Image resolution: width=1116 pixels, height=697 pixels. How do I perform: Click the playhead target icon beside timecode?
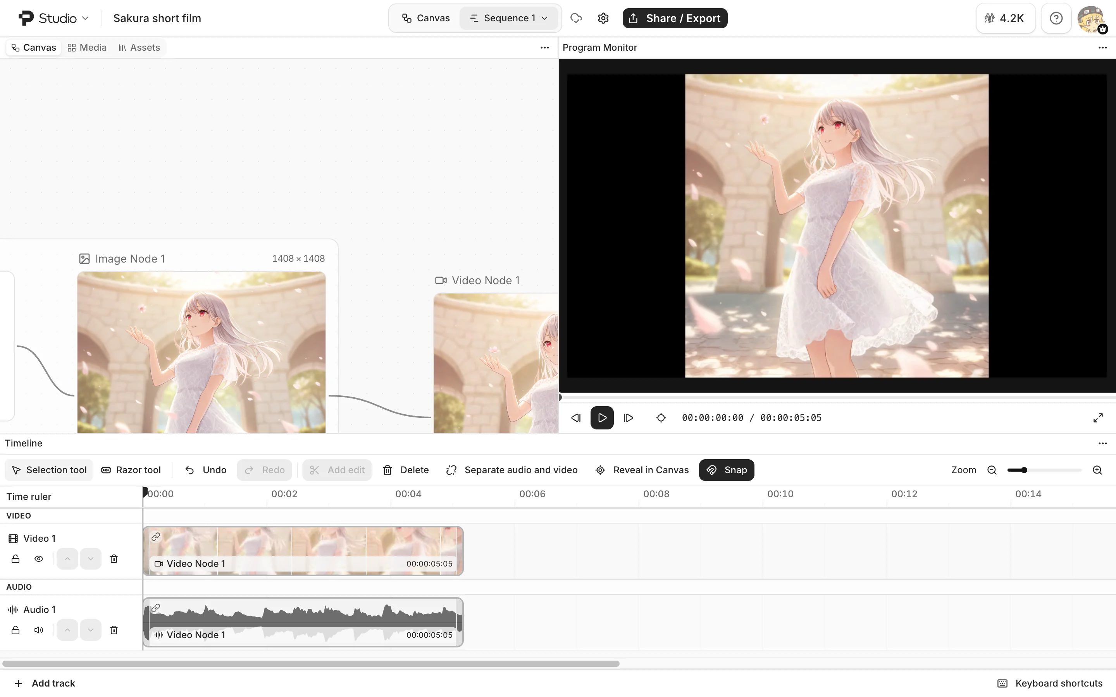pos(661,418)
